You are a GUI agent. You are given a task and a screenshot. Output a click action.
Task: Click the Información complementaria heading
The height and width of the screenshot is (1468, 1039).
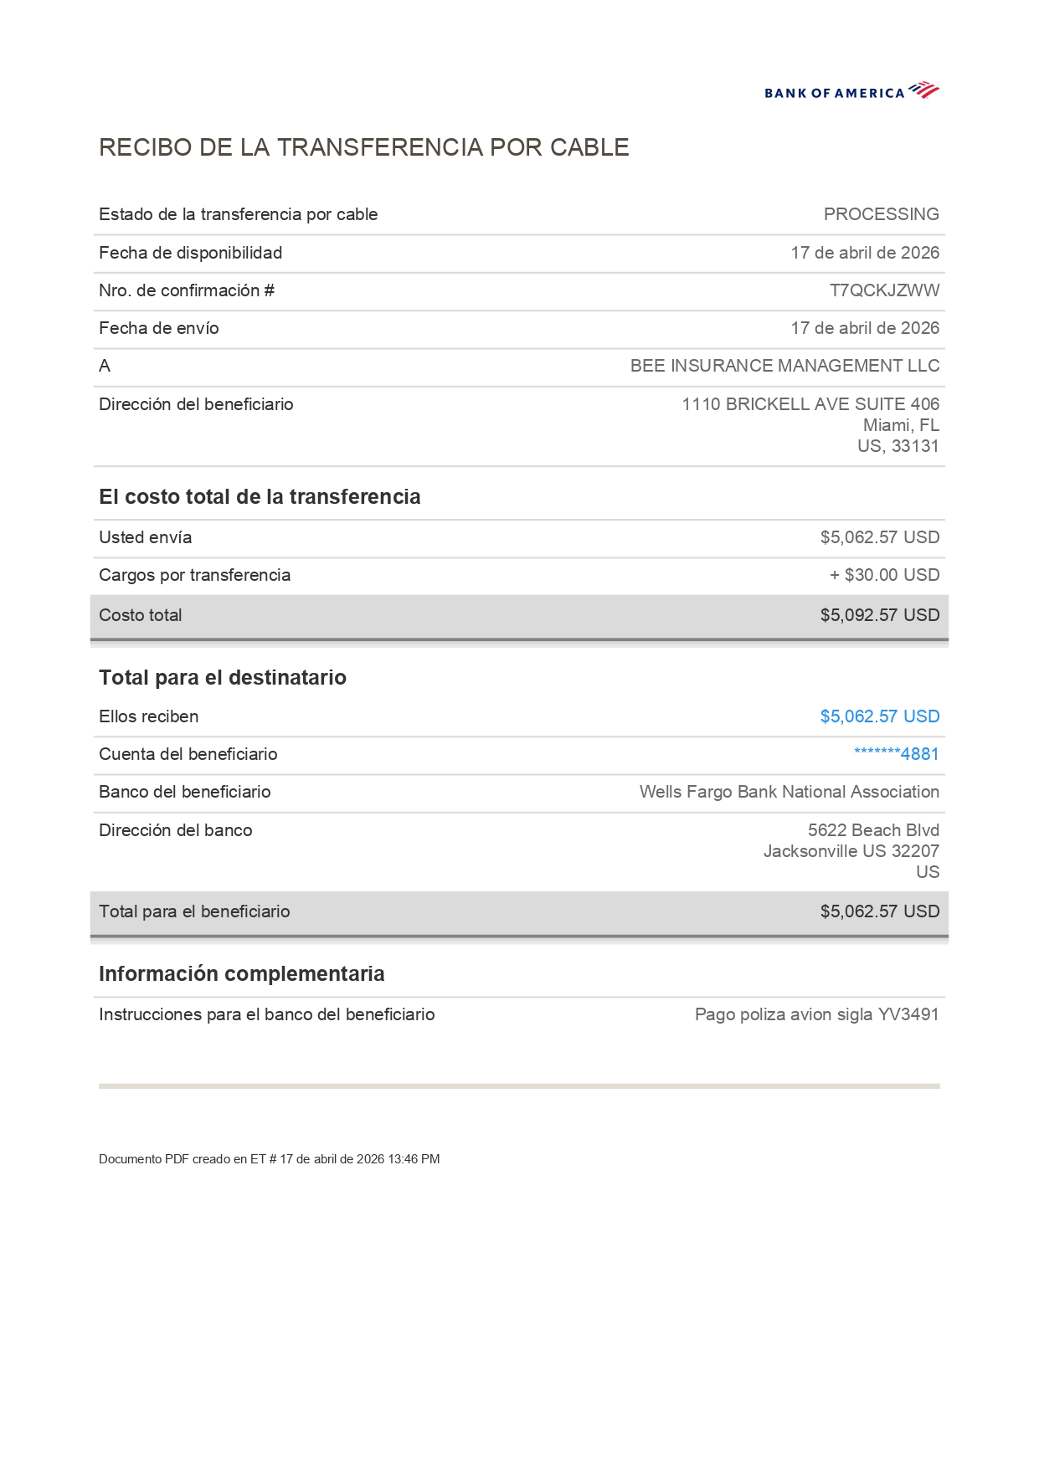[241, 973]
